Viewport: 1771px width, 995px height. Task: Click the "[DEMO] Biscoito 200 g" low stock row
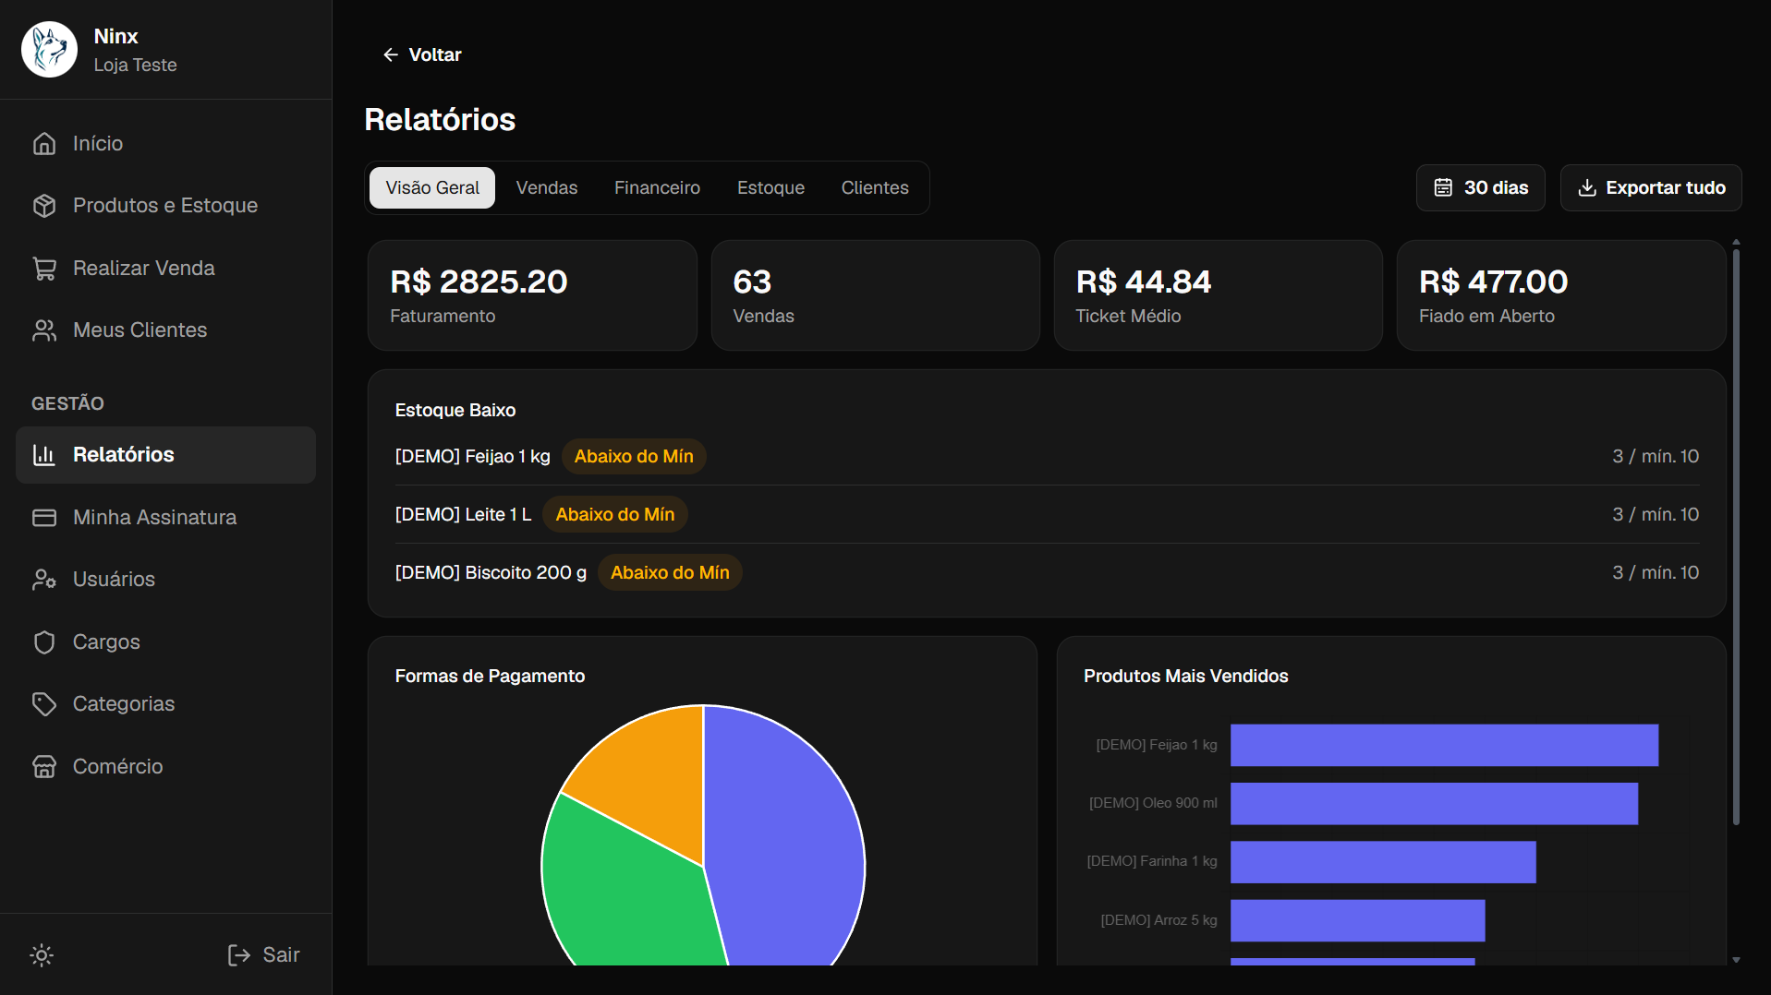(1047, 573)
